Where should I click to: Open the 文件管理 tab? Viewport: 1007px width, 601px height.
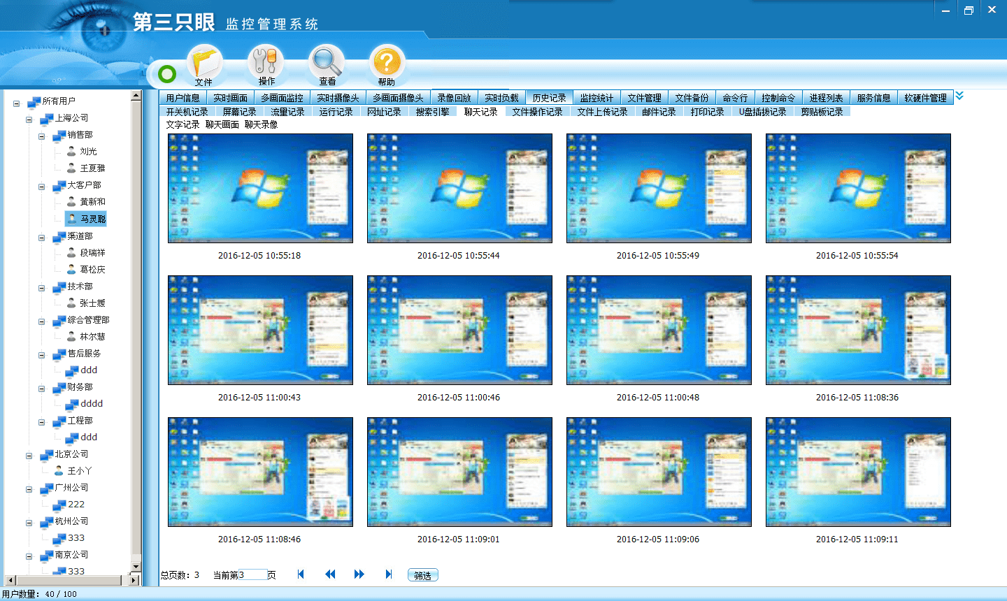[x=645, y=98]
